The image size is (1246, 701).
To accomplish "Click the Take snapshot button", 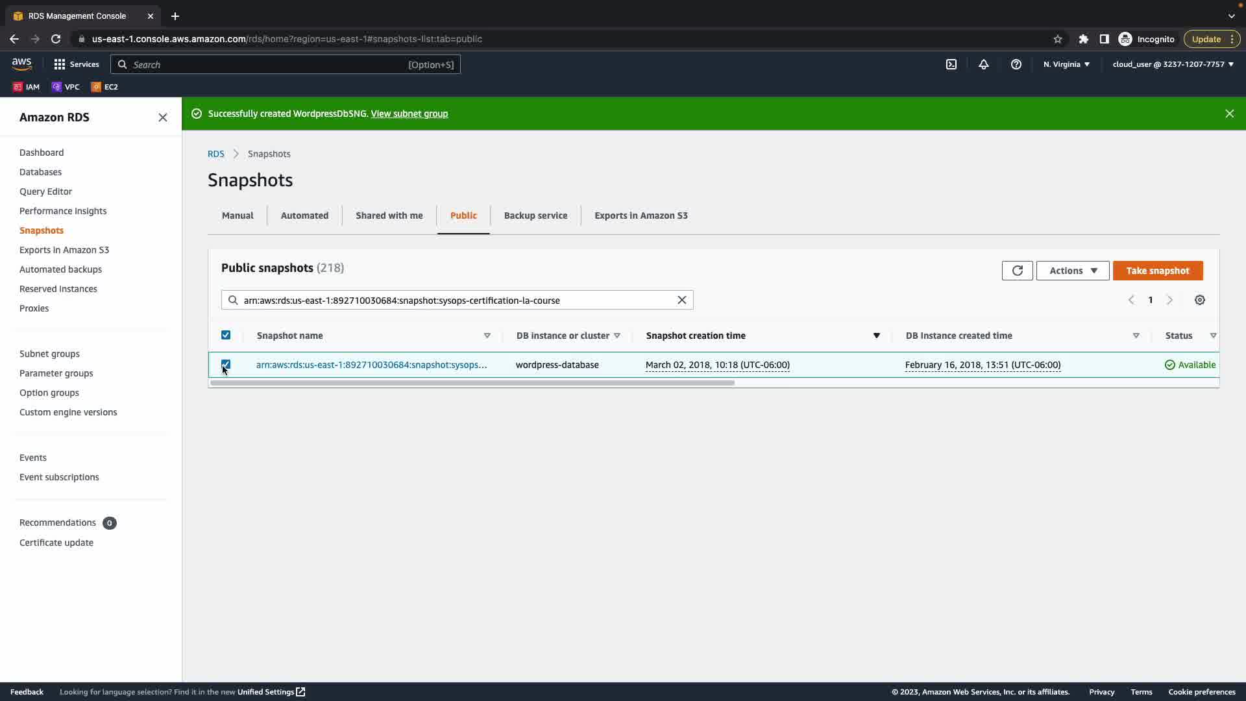I will click(1157, 271).
